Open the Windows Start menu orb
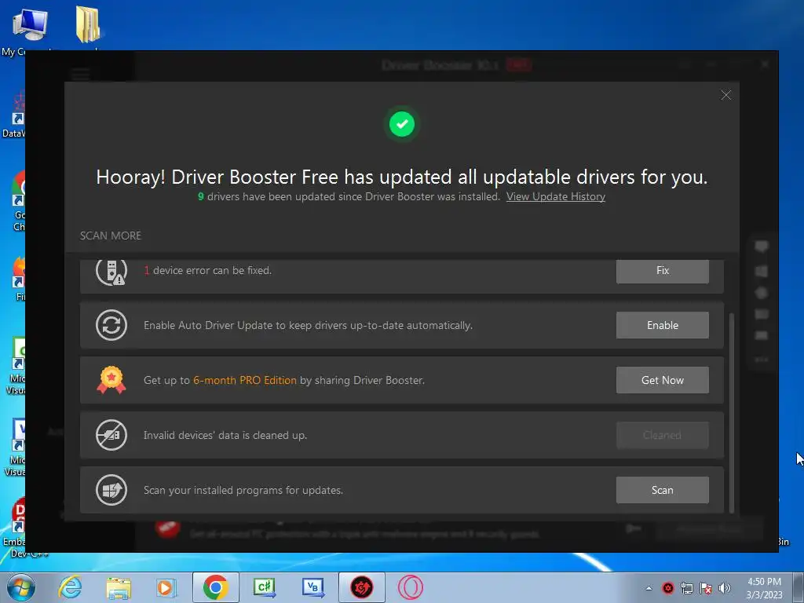Image resolution: width=804 pixels, height=603 pixels. point(21,587)
